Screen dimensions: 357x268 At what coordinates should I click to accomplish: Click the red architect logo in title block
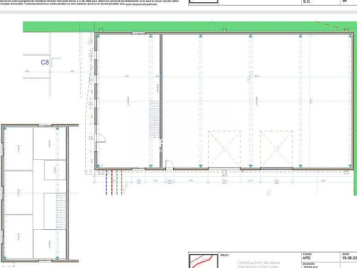[204, 261]
